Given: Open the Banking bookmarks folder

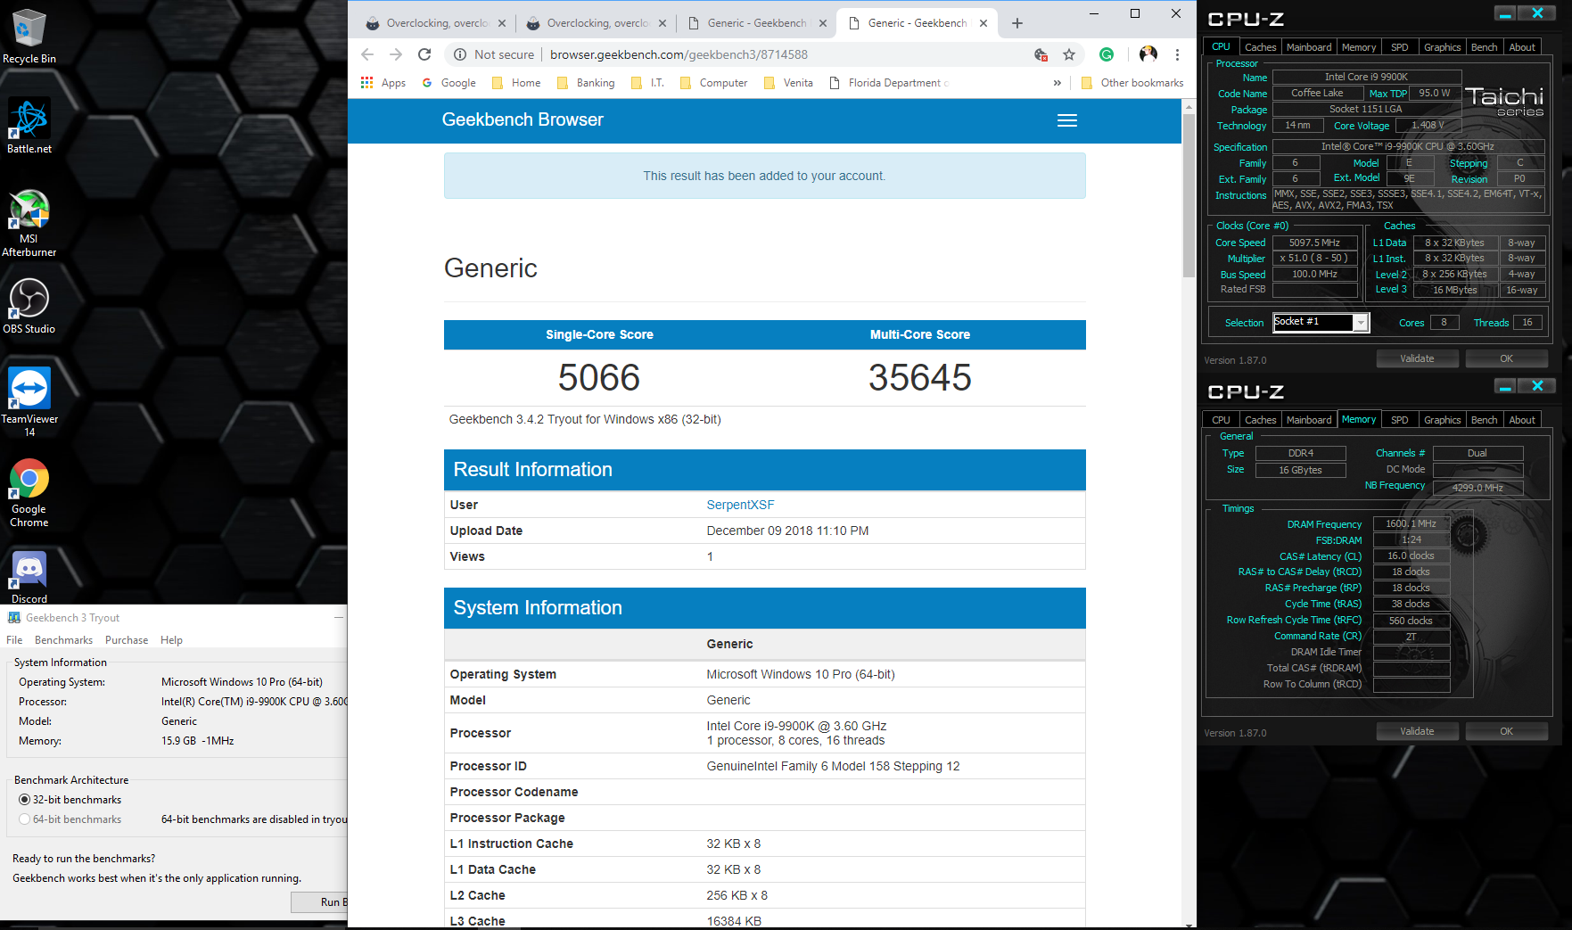Looking at the screenshot, I should tap(586, 83).
